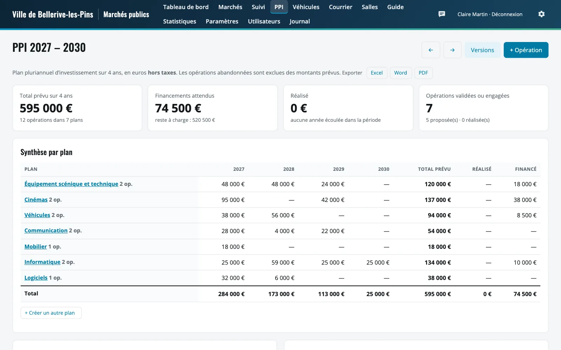
Task: Open the Mobilier plan link
Action: pos(35,247)
